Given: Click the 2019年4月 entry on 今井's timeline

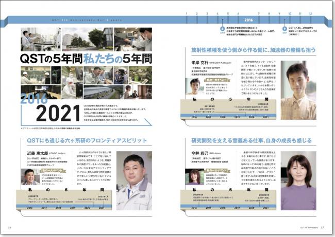Looking at the screenshot, I should coord(213,197).
